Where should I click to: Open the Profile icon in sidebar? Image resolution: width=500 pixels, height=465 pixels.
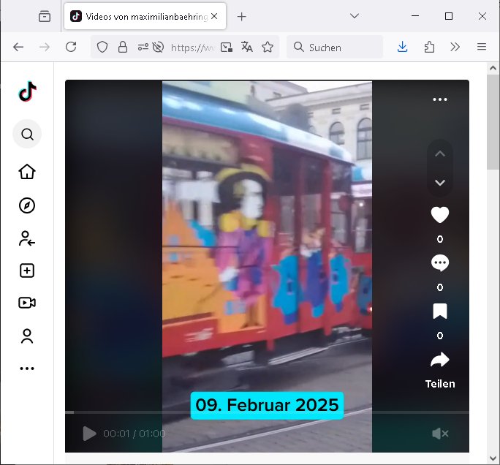[27, 336]
